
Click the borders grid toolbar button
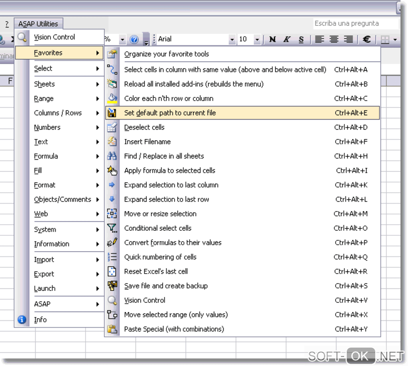point(385,39)
